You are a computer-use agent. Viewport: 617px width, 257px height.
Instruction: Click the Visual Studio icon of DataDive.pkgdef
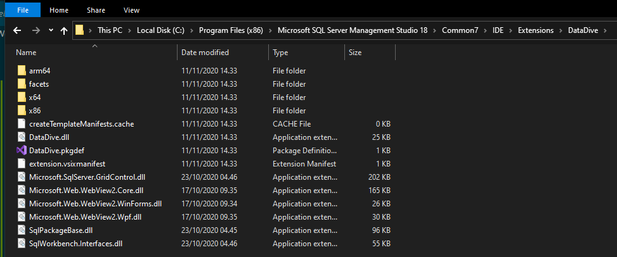[x=22, y=151]
